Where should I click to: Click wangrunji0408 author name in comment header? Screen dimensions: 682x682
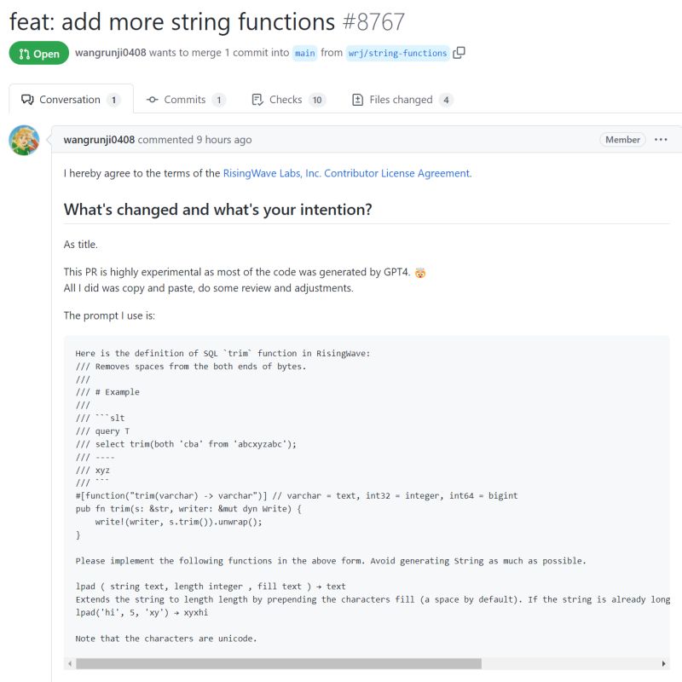99,140
